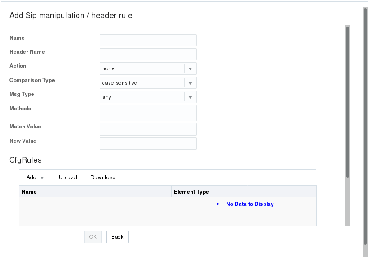368x263 pixels.
Task: Click the New Value text box
Action: [x=148, y=143]
